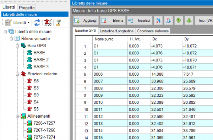Screen dimensions: 213x140
Task: Sort rows descending Z to A
Action: pos(168,21)
